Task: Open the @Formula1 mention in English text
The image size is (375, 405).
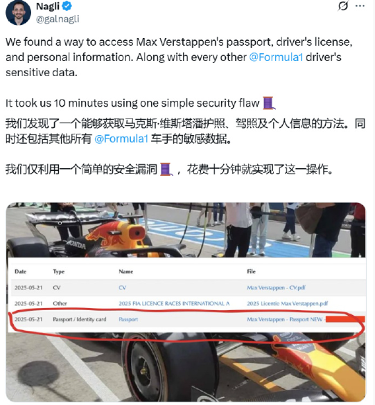Action: (276, 57)
